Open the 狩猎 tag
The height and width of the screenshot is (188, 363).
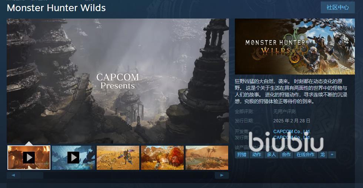242,155
